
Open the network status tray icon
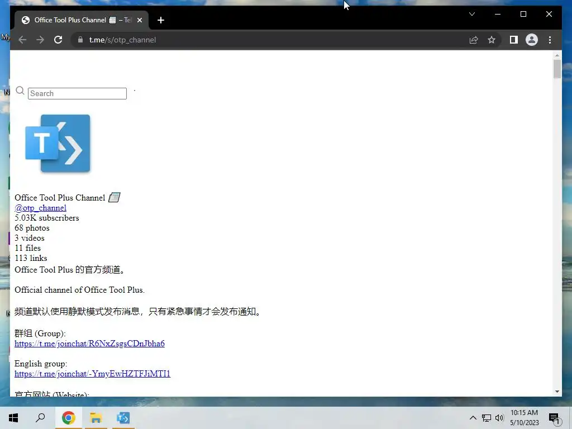pyautogui.click(x=487, y=418)
